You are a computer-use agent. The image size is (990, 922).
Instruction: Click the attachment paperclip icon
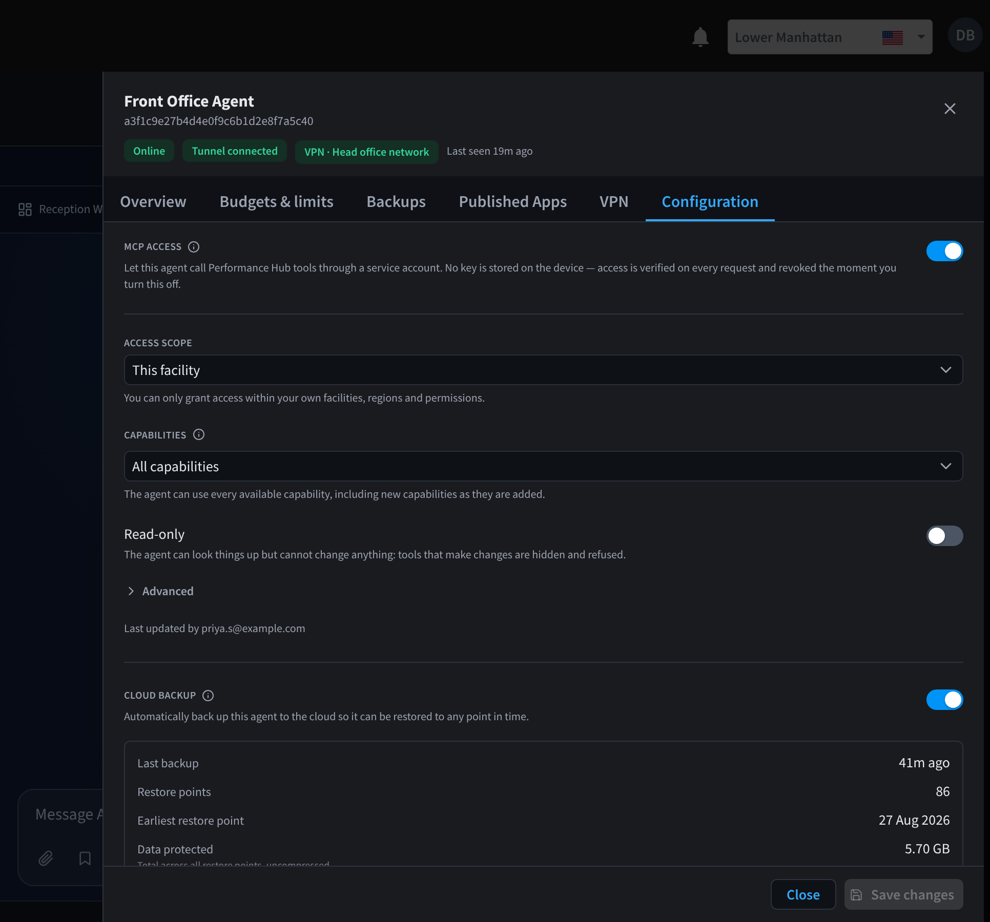(x=46, y=858)
